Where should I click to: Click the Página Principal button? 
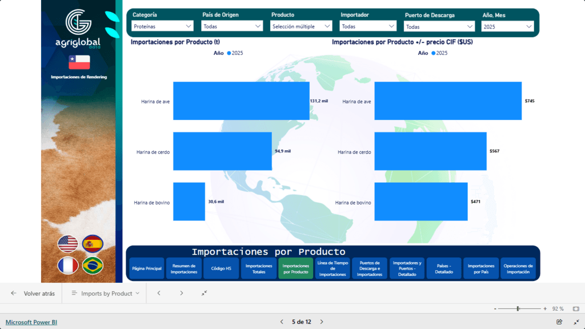click(x=147, y=268)
